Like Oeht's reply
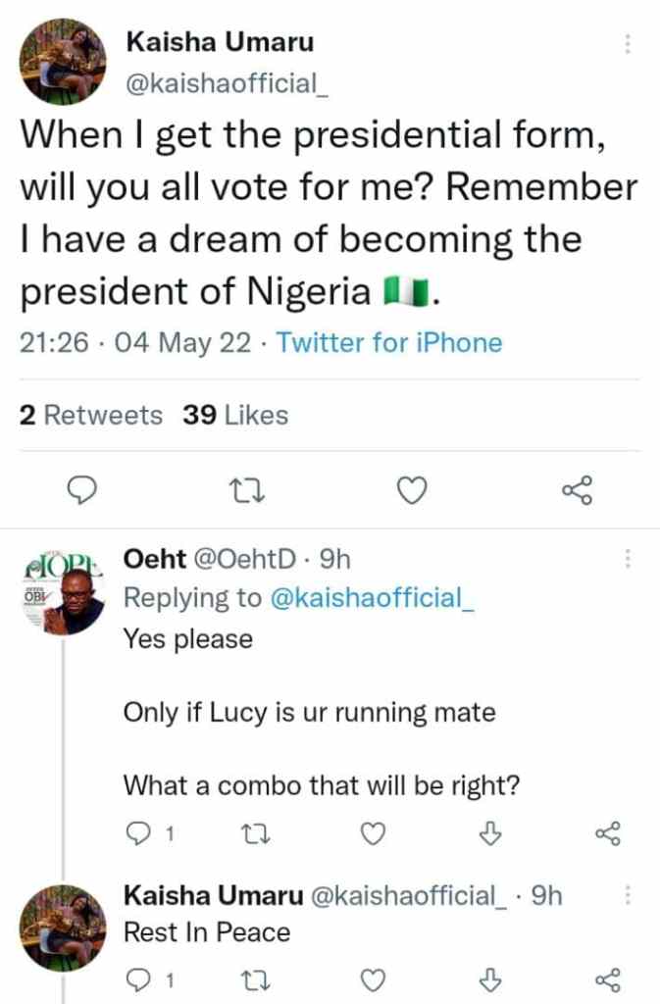Image resolution: width=660 pixels, height=1004 pixels. coord(372,833)
